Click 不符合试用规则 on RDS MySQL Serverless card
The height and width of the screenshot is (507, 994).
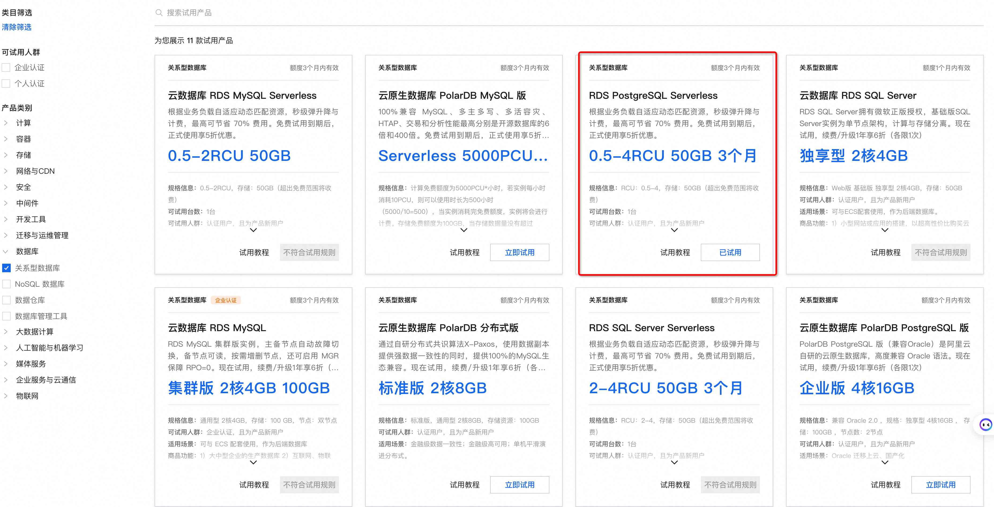pyautogui.click(x=309, y=252)
